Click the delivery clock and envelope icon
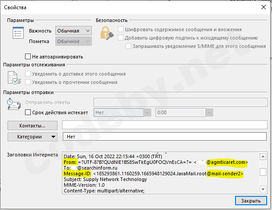Screen dimensions: 272x210 click(x=14, y=104)
